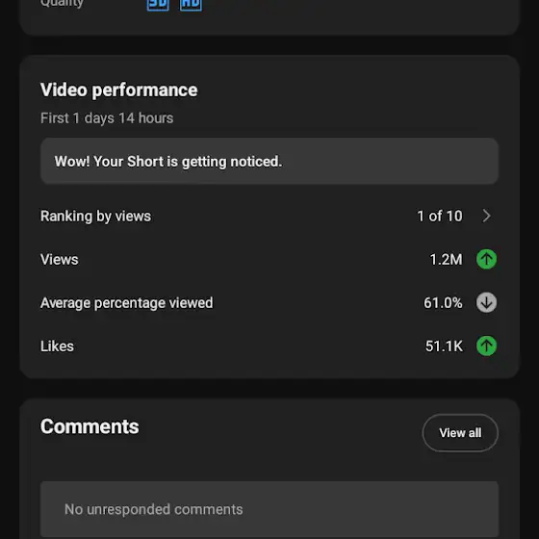Screen dimensions: 539x539
Task: Click the First 1 days 14 hours subtitle
Action: pyautogui.click(x=107, y=118)
